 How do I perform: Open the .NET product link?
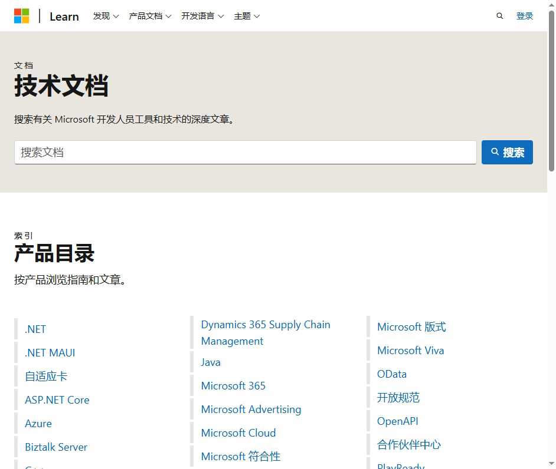click(x=35, y=329)
